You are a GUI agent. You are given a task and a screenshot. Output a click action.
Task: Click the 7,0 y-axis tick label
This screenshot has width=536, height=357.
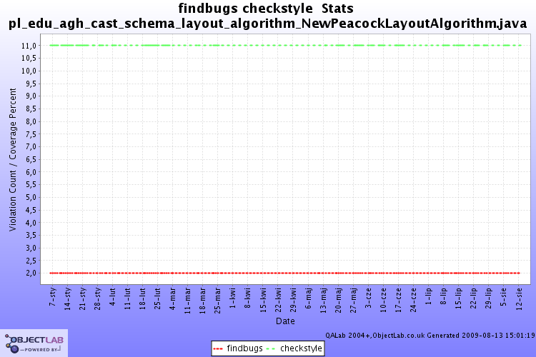coord(31,147)
